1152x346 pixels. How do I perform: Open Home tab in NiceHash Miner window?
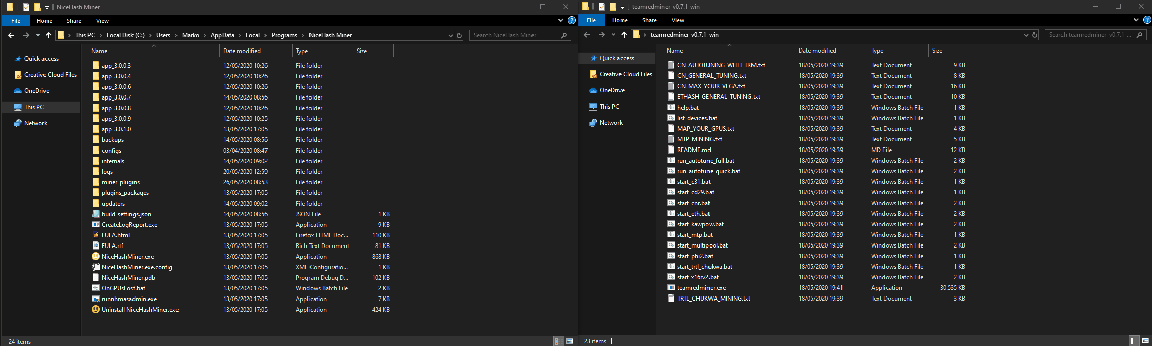(x=45, y=21)
